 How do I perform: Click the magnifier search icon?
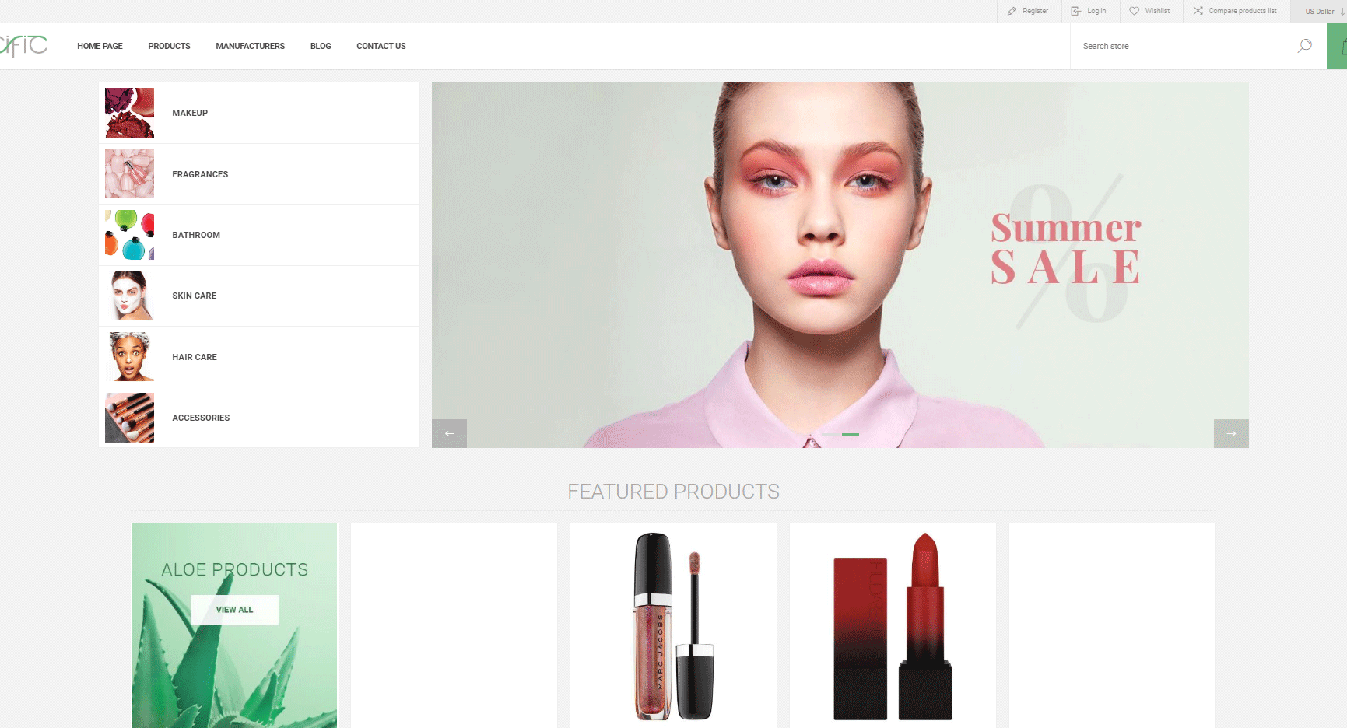coord(1304,46)
